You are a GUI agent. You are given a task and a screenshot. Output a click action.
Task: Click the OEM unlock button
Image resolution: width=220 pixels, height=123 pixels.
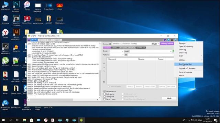click(171, 86)
